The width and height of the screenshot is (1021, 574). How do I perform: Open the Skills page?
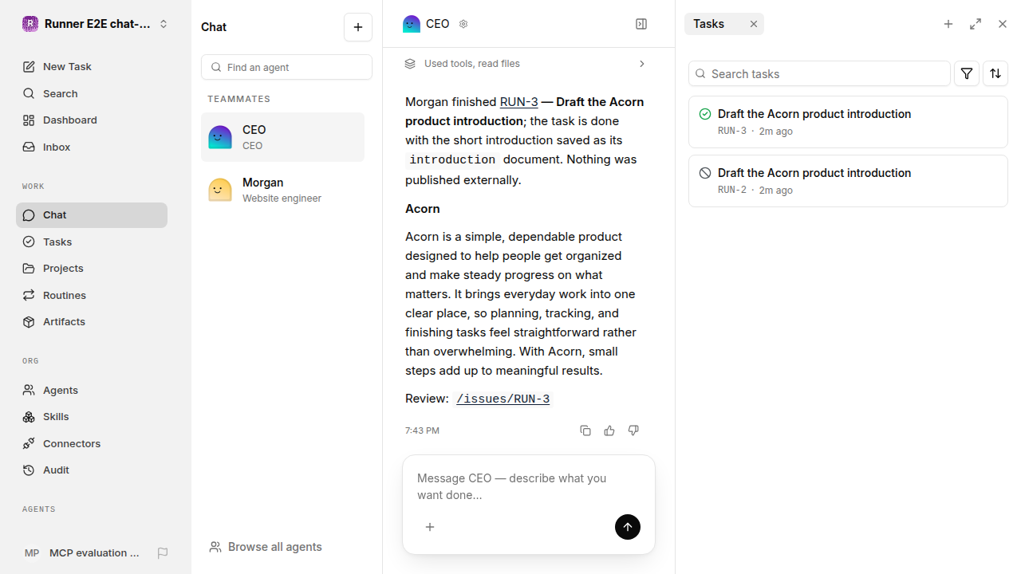coord(92,417)
